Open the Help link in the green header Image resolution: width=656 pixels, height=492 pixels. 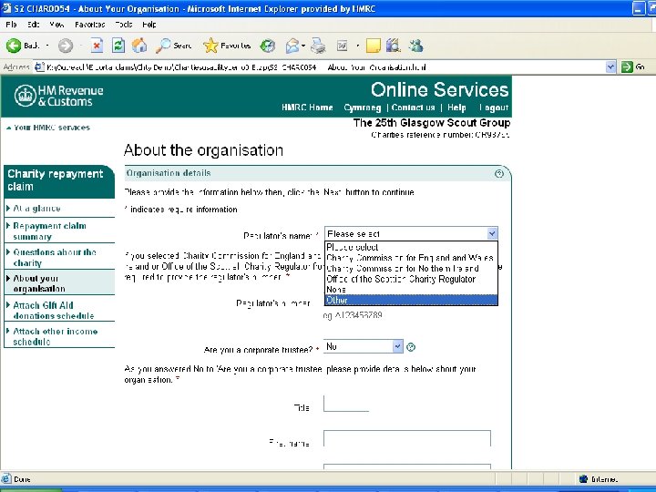click(x=456, y=108)
